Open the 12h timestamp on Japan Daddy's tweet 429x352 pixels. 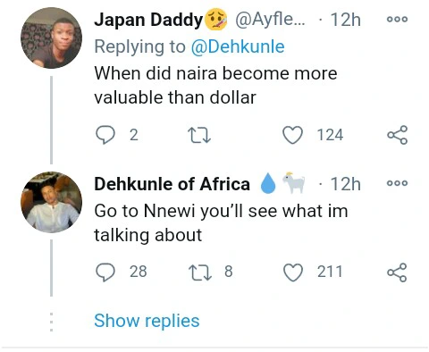[x=346, y=20]
